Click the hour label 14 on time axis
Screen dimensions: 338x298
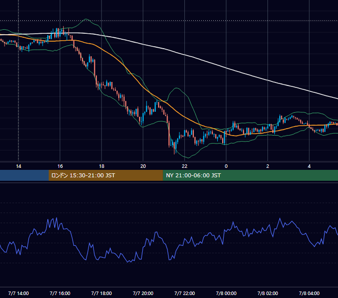tap(18, 166)
